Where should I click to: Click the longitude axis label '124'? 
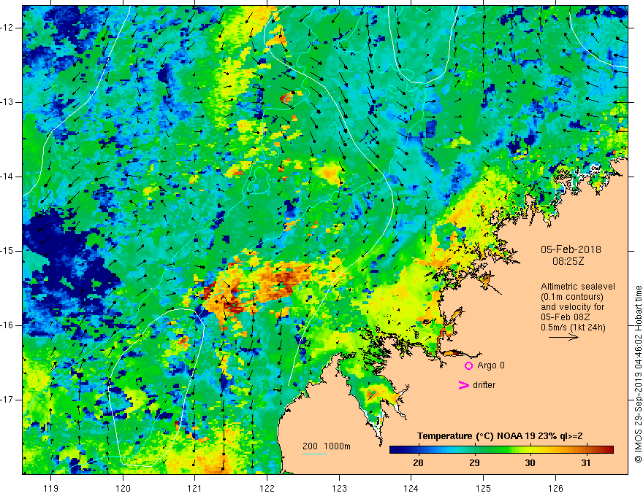pos(411,488)
